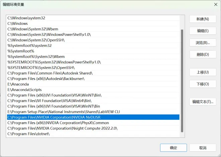The width and height of the screenshot is (221, 157).
Task: Click the vertical scrollbar thumb in list
Action: tap(182, 81)
